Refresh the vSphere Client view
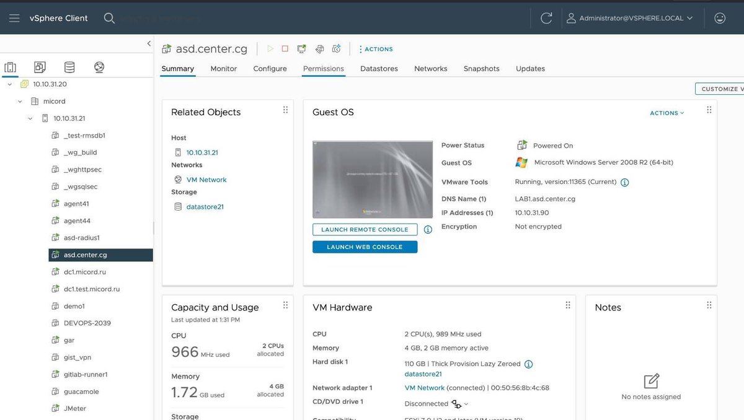 (x=546, y=18)
